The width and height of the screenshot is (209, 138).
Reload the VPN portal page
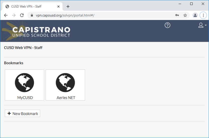coord(22,15)
